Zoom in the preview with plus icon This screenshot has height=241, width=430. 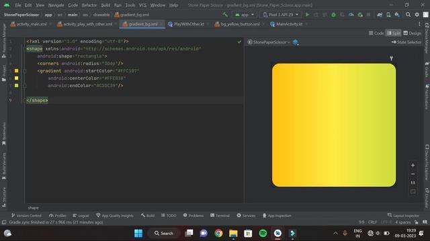pyautogui.click(x=413, y=165)
